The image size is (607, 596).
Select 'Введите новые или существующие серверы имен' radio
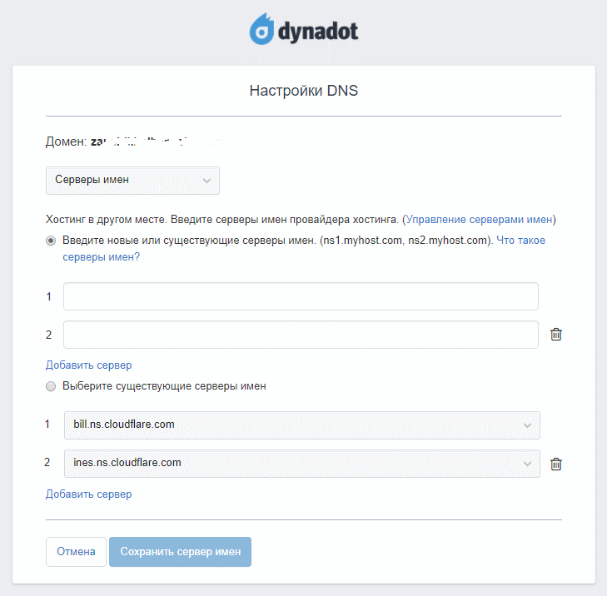click(x=52, y=241)
